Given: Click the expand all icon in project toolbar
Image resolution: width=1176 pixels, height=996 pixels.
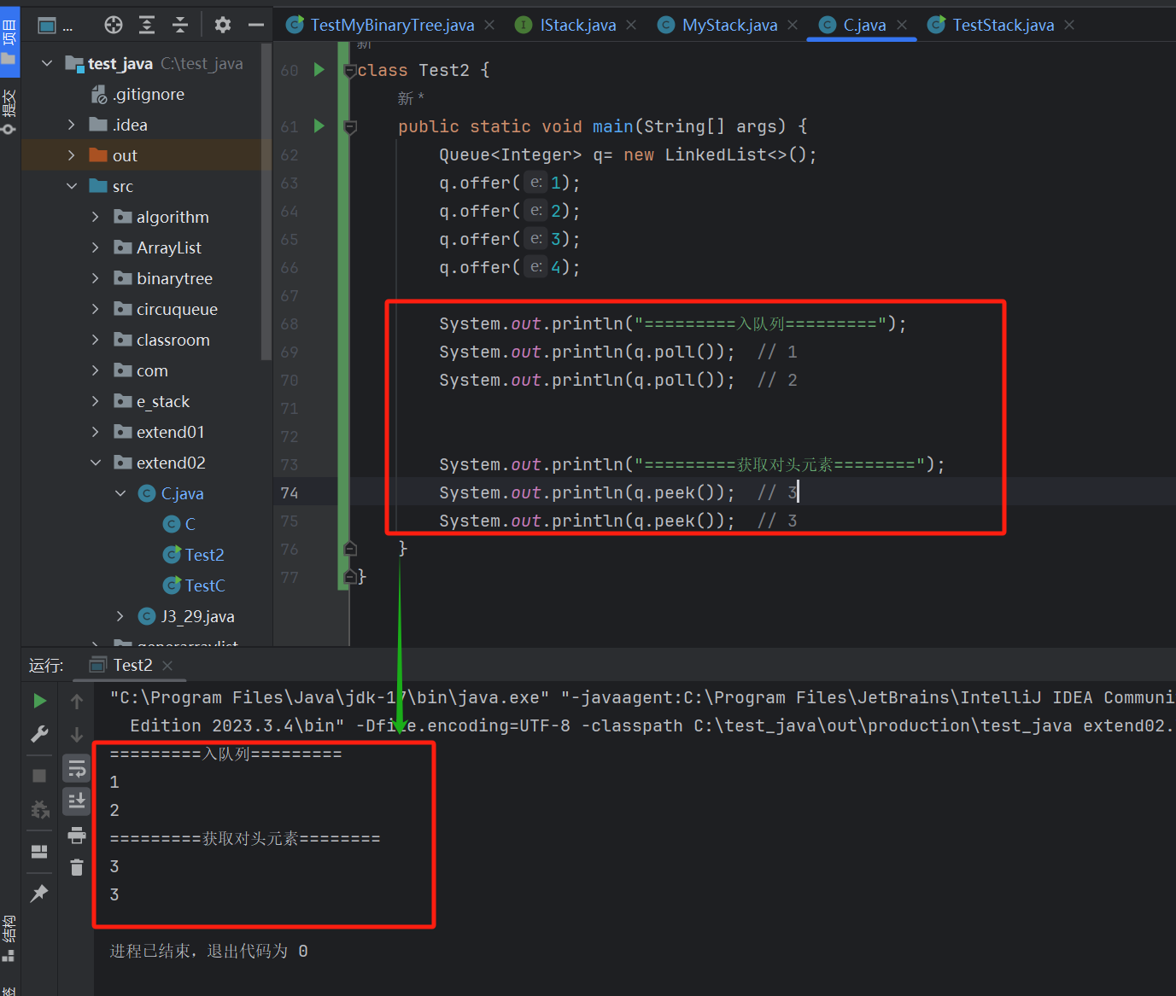Looking at the screenshot, I should [147, 25].
